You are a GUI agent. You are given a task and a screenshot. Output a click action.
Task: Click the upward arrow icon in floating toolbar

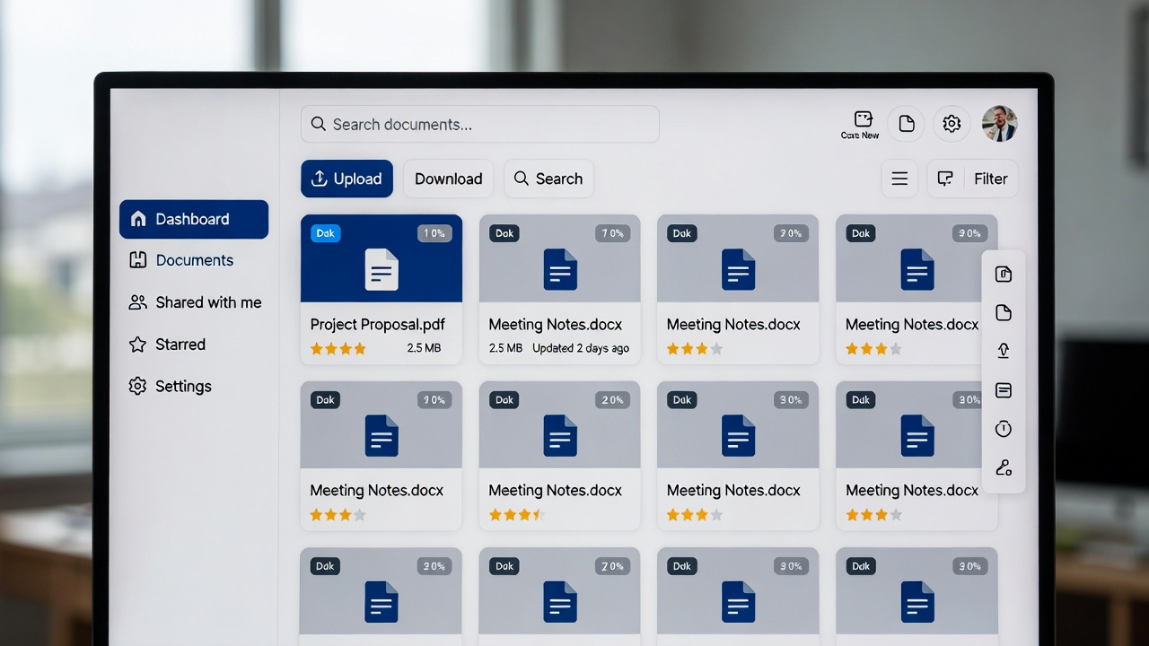click(x=1004, y=351)
